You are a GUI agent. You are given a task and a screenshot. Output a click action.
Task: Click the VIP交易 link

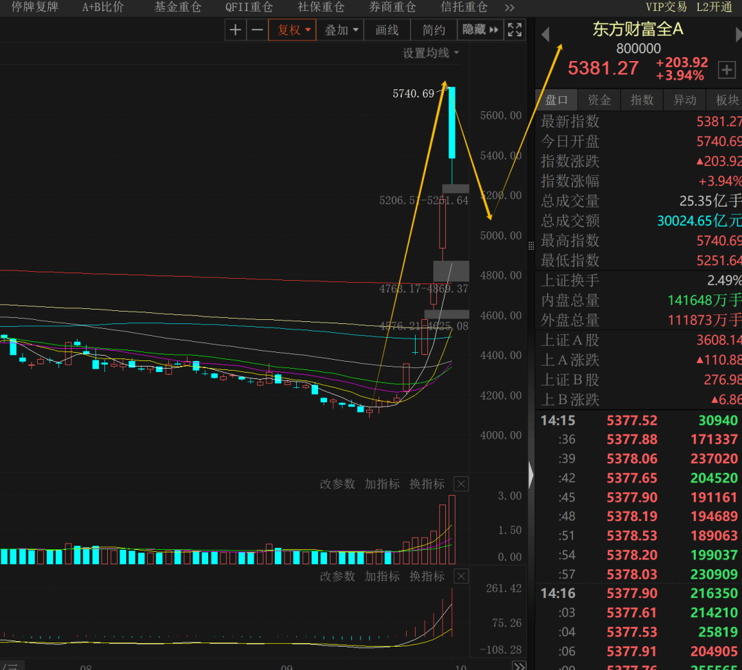tap(666, 7)
